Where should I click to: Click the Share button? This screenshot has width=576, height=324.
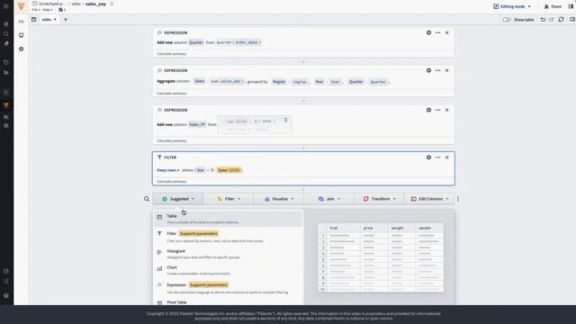(x=553, y=6)
